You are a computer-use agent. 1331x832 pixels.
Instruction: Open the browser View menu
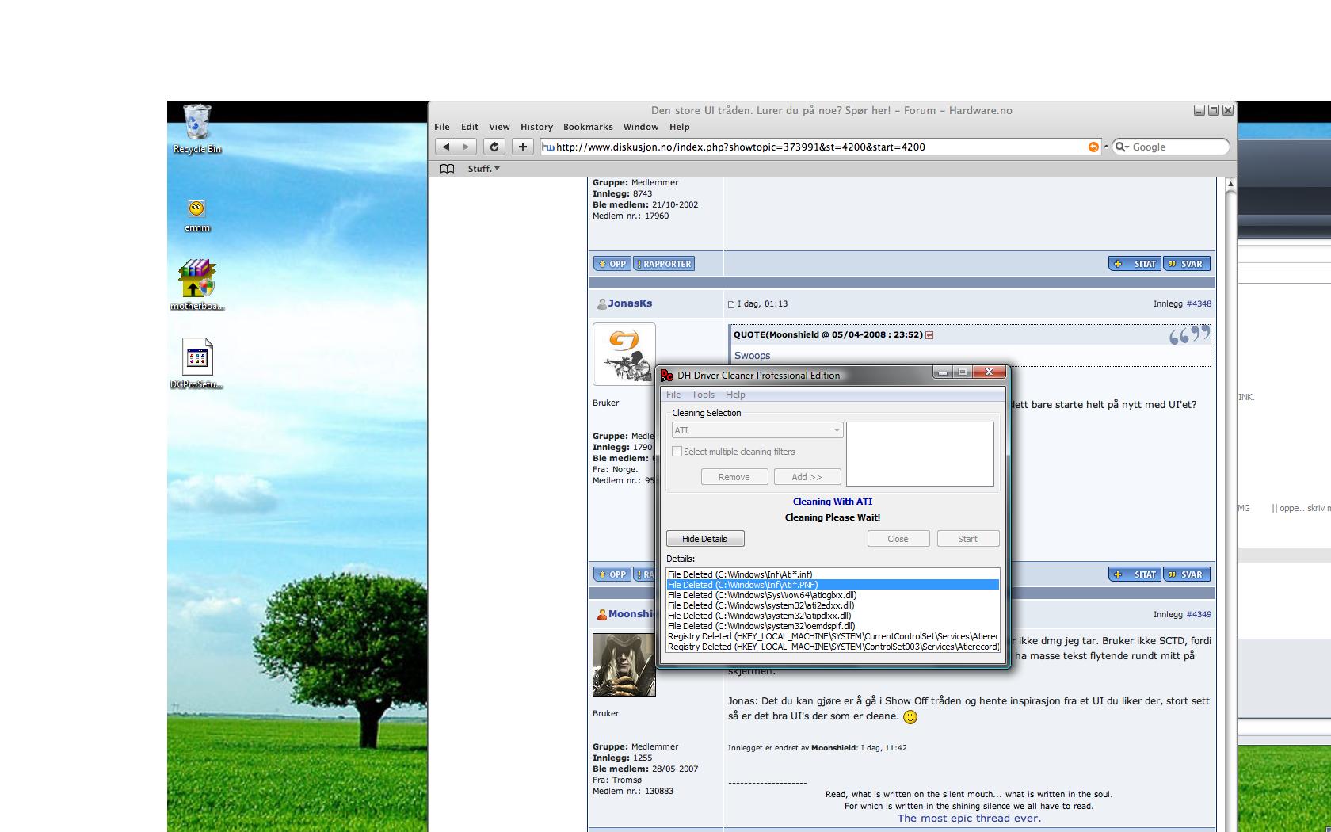point(499,127)
